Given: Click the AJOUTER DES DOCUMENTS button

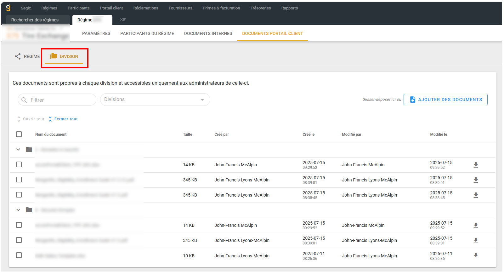Looking at the screenshot, I should point(445,100).
